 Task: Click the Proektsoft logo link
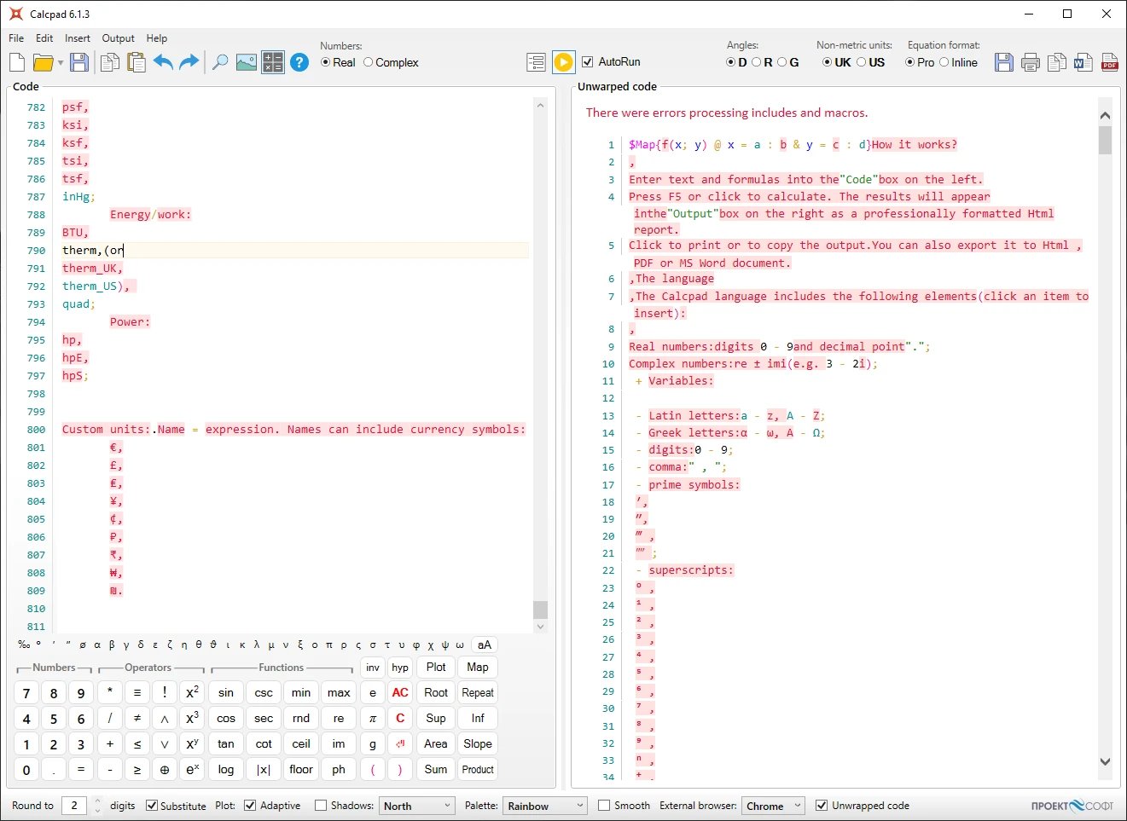point(1072,806)
